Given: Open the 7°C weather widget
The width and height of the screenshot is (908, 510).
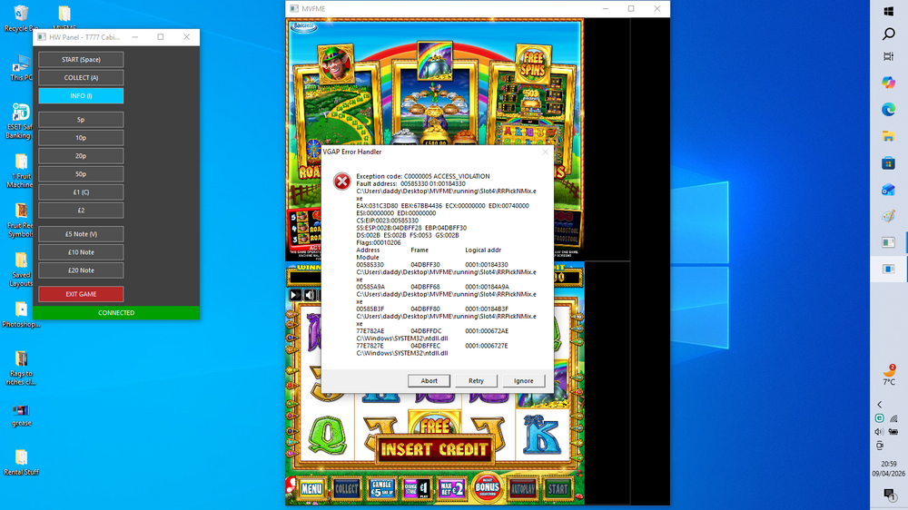Looking at the screenshot, I should 889,375.
